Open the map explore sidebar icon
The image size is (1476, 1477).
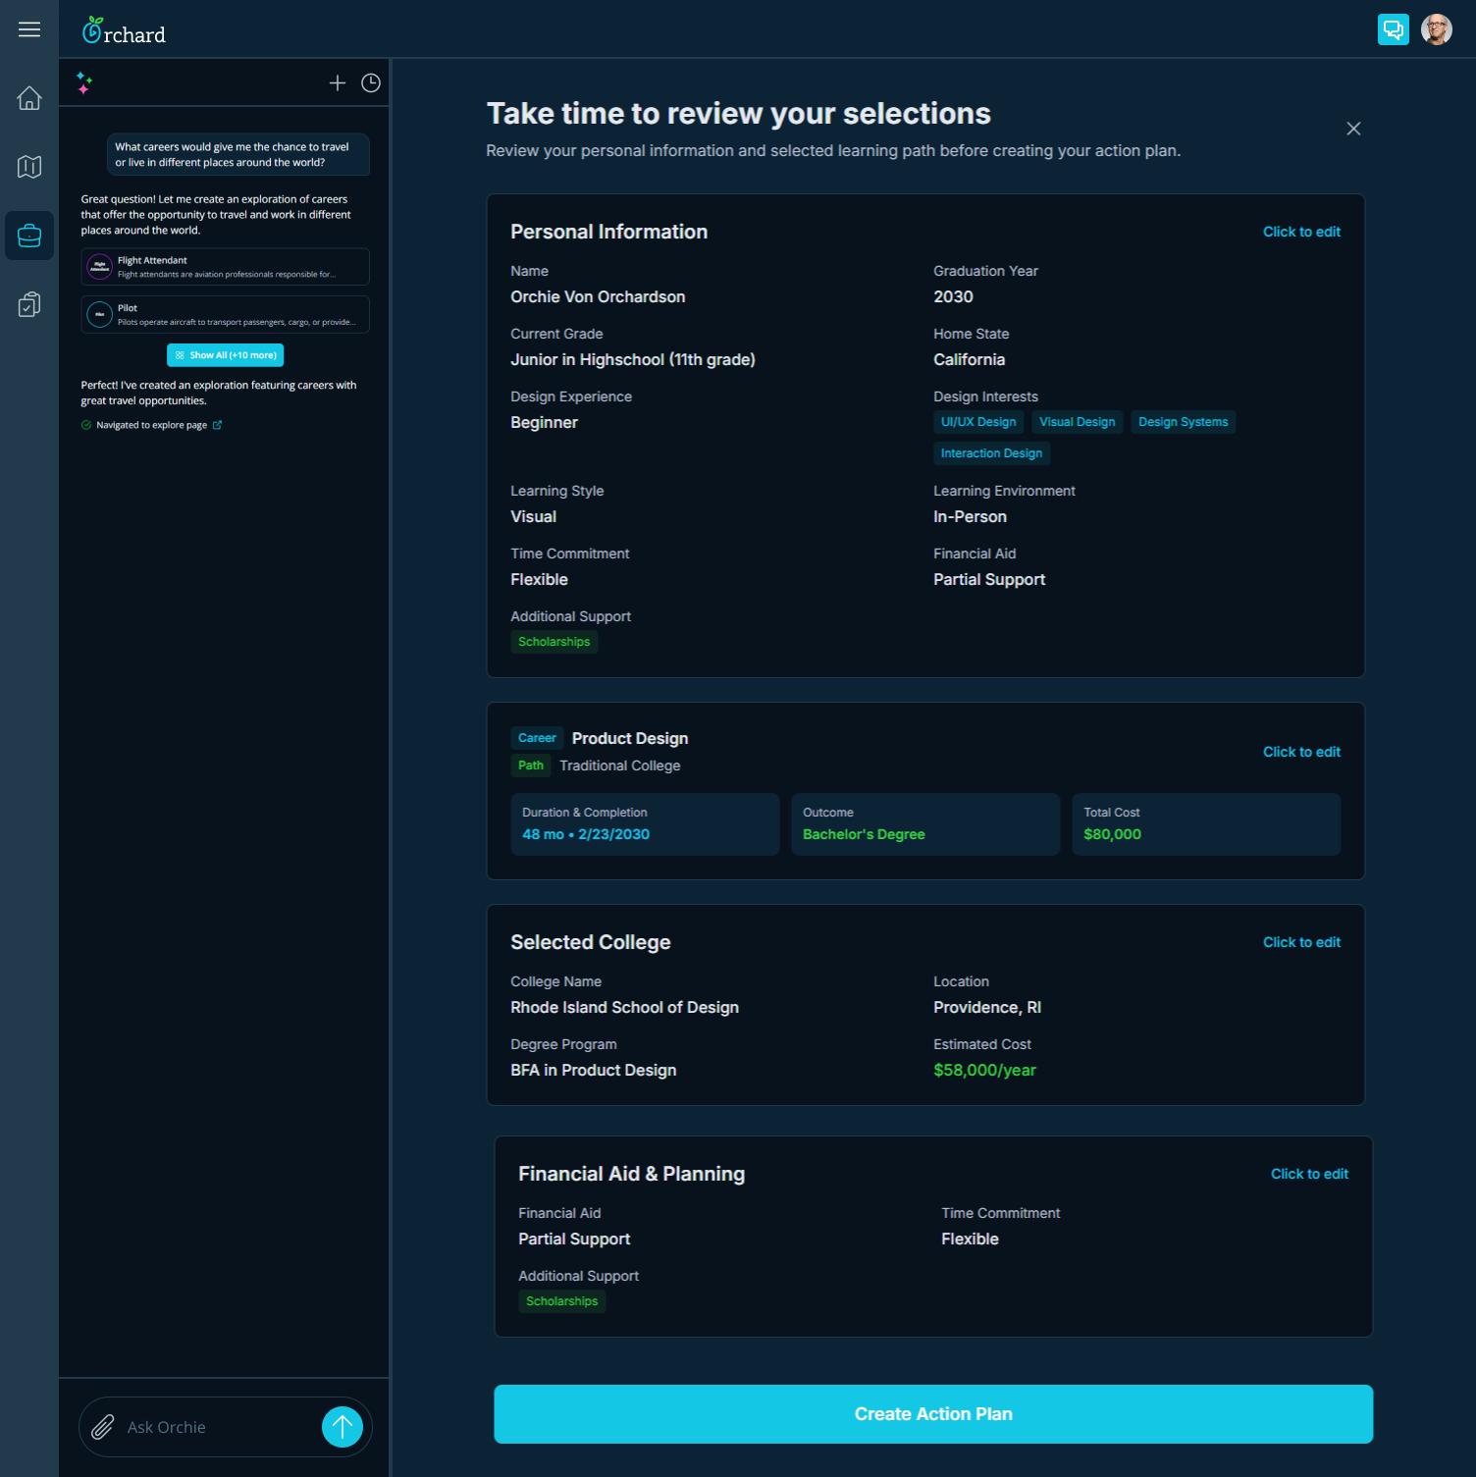29,167
